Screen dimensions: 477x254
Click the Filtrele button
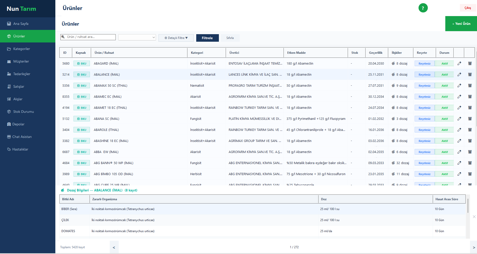click(x=207, y=38)
